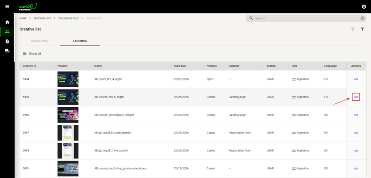
Task: Toggle the Show all switch
Action: 23,54
